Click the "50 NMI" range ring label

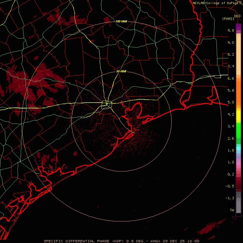[x=121, y=71]
